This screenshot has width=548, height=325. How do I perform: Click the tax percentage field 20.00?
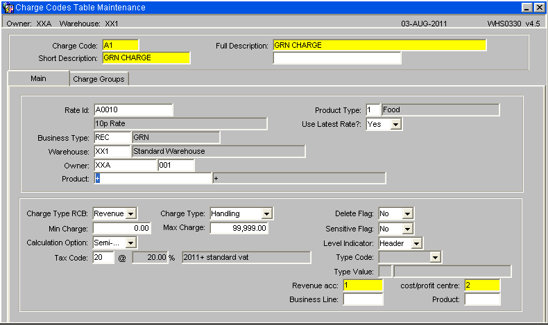coord(150,258)
